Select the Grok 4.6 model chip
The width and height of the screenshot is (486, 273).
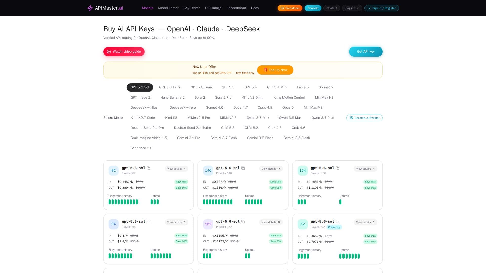(x=298, y=128)
